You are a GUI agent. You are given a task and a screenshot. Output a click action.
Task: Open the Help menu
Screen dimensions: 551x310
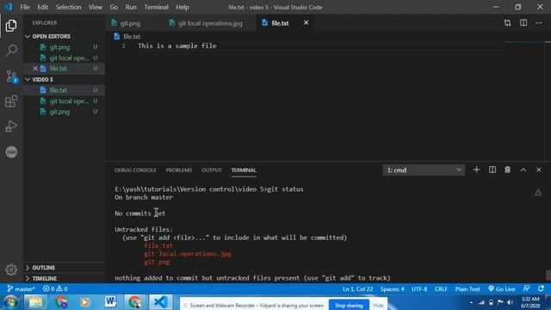[183, 7]
